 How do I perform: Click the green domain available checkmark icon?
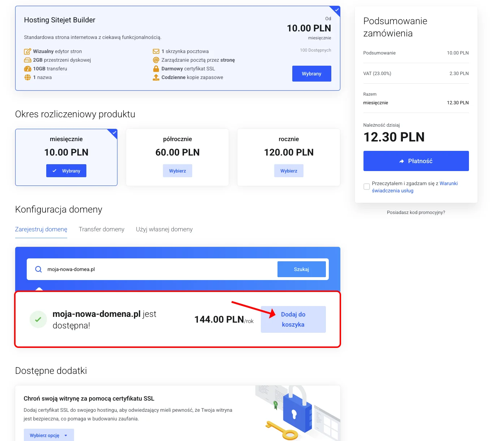tap(38, 319)
